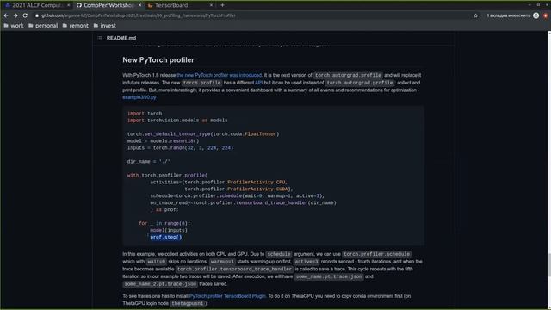The height and width of the screenshot is (310, 551).
Task: Close the CompPerfWorkshop tab
Action: [139, 5]
